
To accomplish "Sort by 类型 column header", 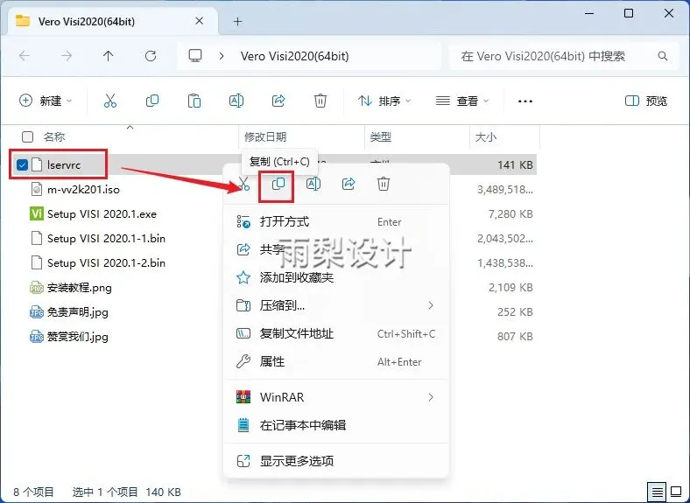I will pos(381,136).
